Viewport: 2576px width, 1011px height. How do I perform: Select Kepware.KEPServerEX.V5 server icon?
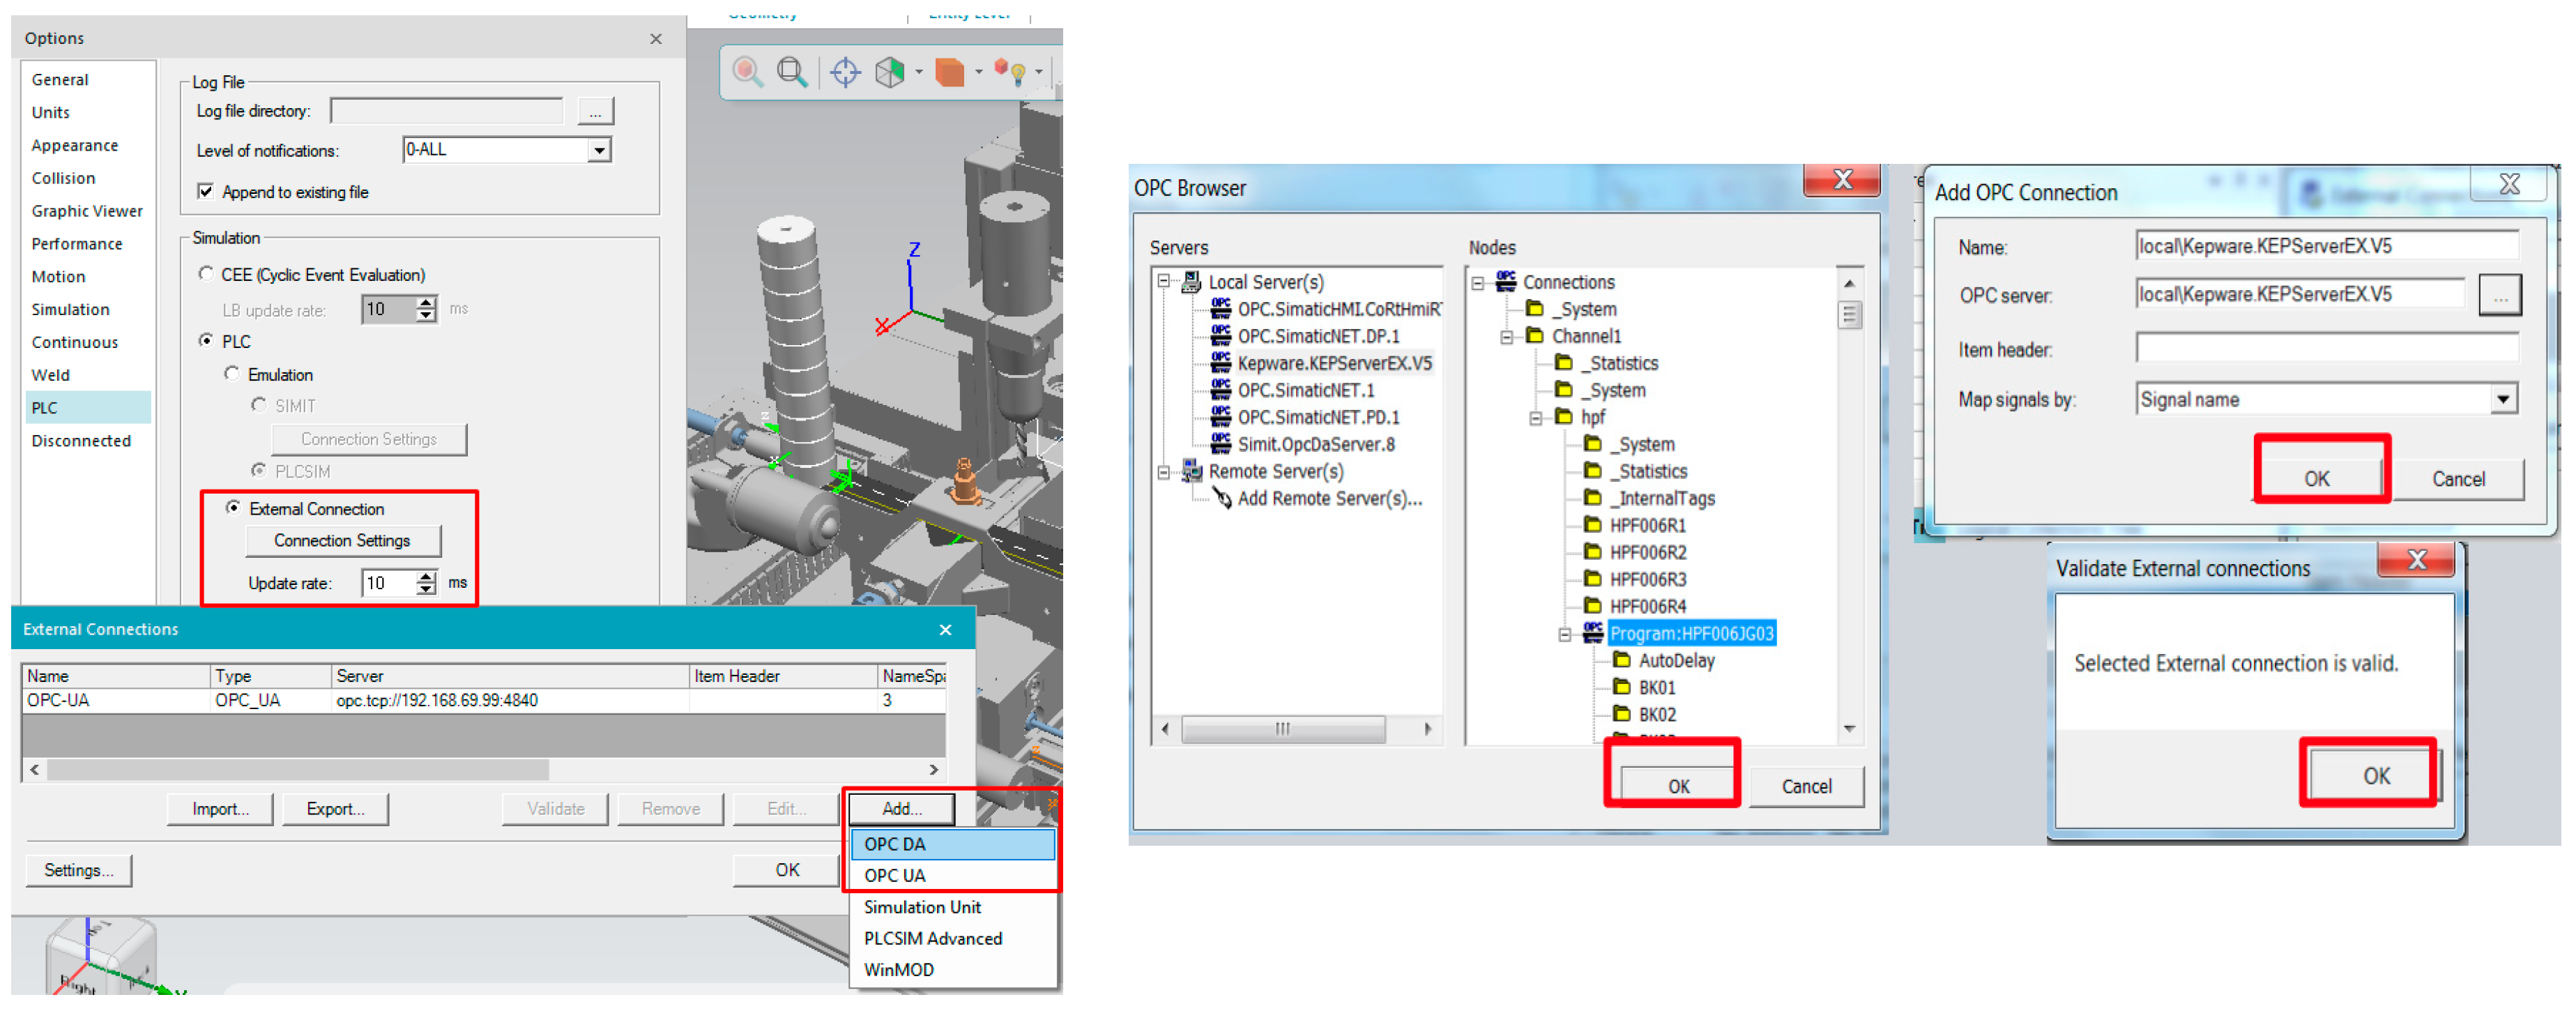(x=1221, y=363)
